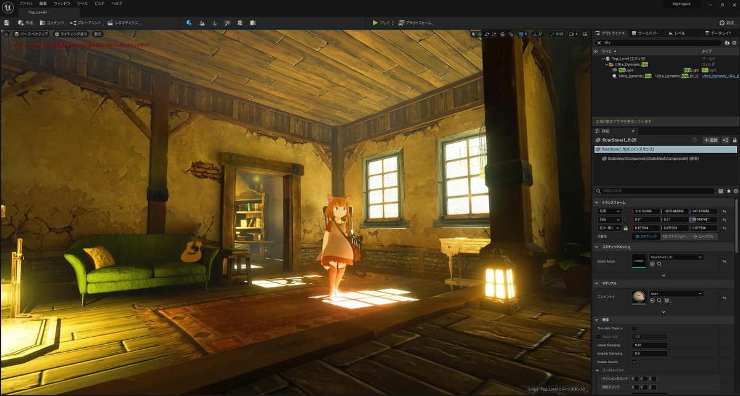Open outliner settings gear icon

[734, 43]
